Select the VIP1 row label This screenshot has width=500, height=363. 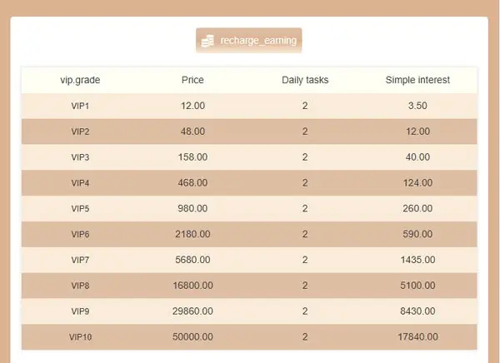pyautogui.click(x=80, y=106)
